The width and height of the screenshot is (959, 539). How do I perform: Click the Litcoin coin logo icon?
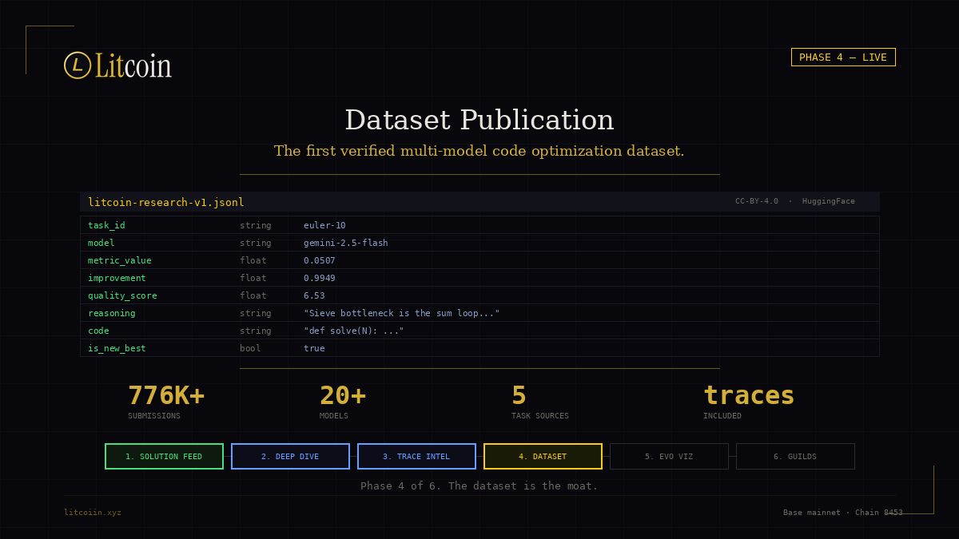pyautogui.click(x=78, y=65)
